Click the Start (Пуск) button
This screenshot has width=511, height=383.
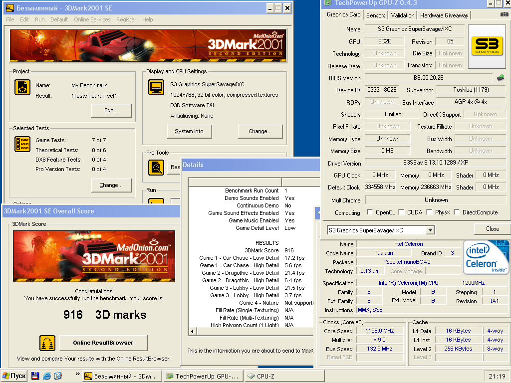pyautogui.click(x=13, y=376)
